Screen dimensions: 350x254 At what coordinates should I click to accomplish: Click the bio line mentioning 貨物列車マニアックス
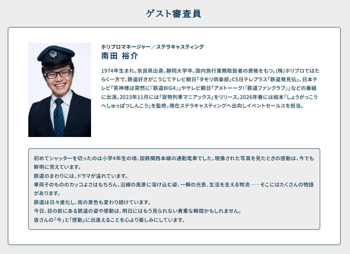pyautogui.click(x=210, y=97)
